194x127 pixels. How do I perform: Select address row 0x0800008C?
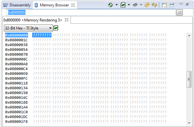[16, 59]
